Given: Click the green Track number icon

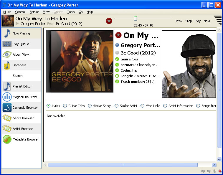Looking at the screenshot, I should (x=117, y=82).
